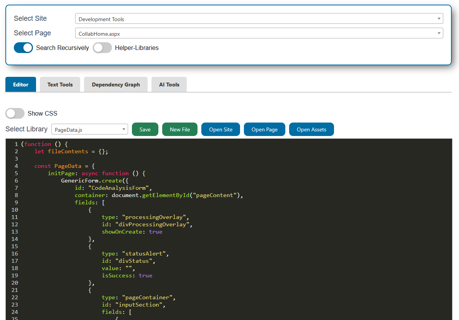Click the Open Assets button

coord(311,129)
